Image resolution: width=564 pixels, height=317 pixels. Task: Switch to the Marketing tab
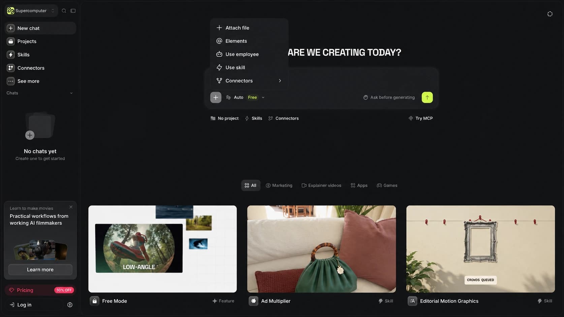[x=279, y=185]
